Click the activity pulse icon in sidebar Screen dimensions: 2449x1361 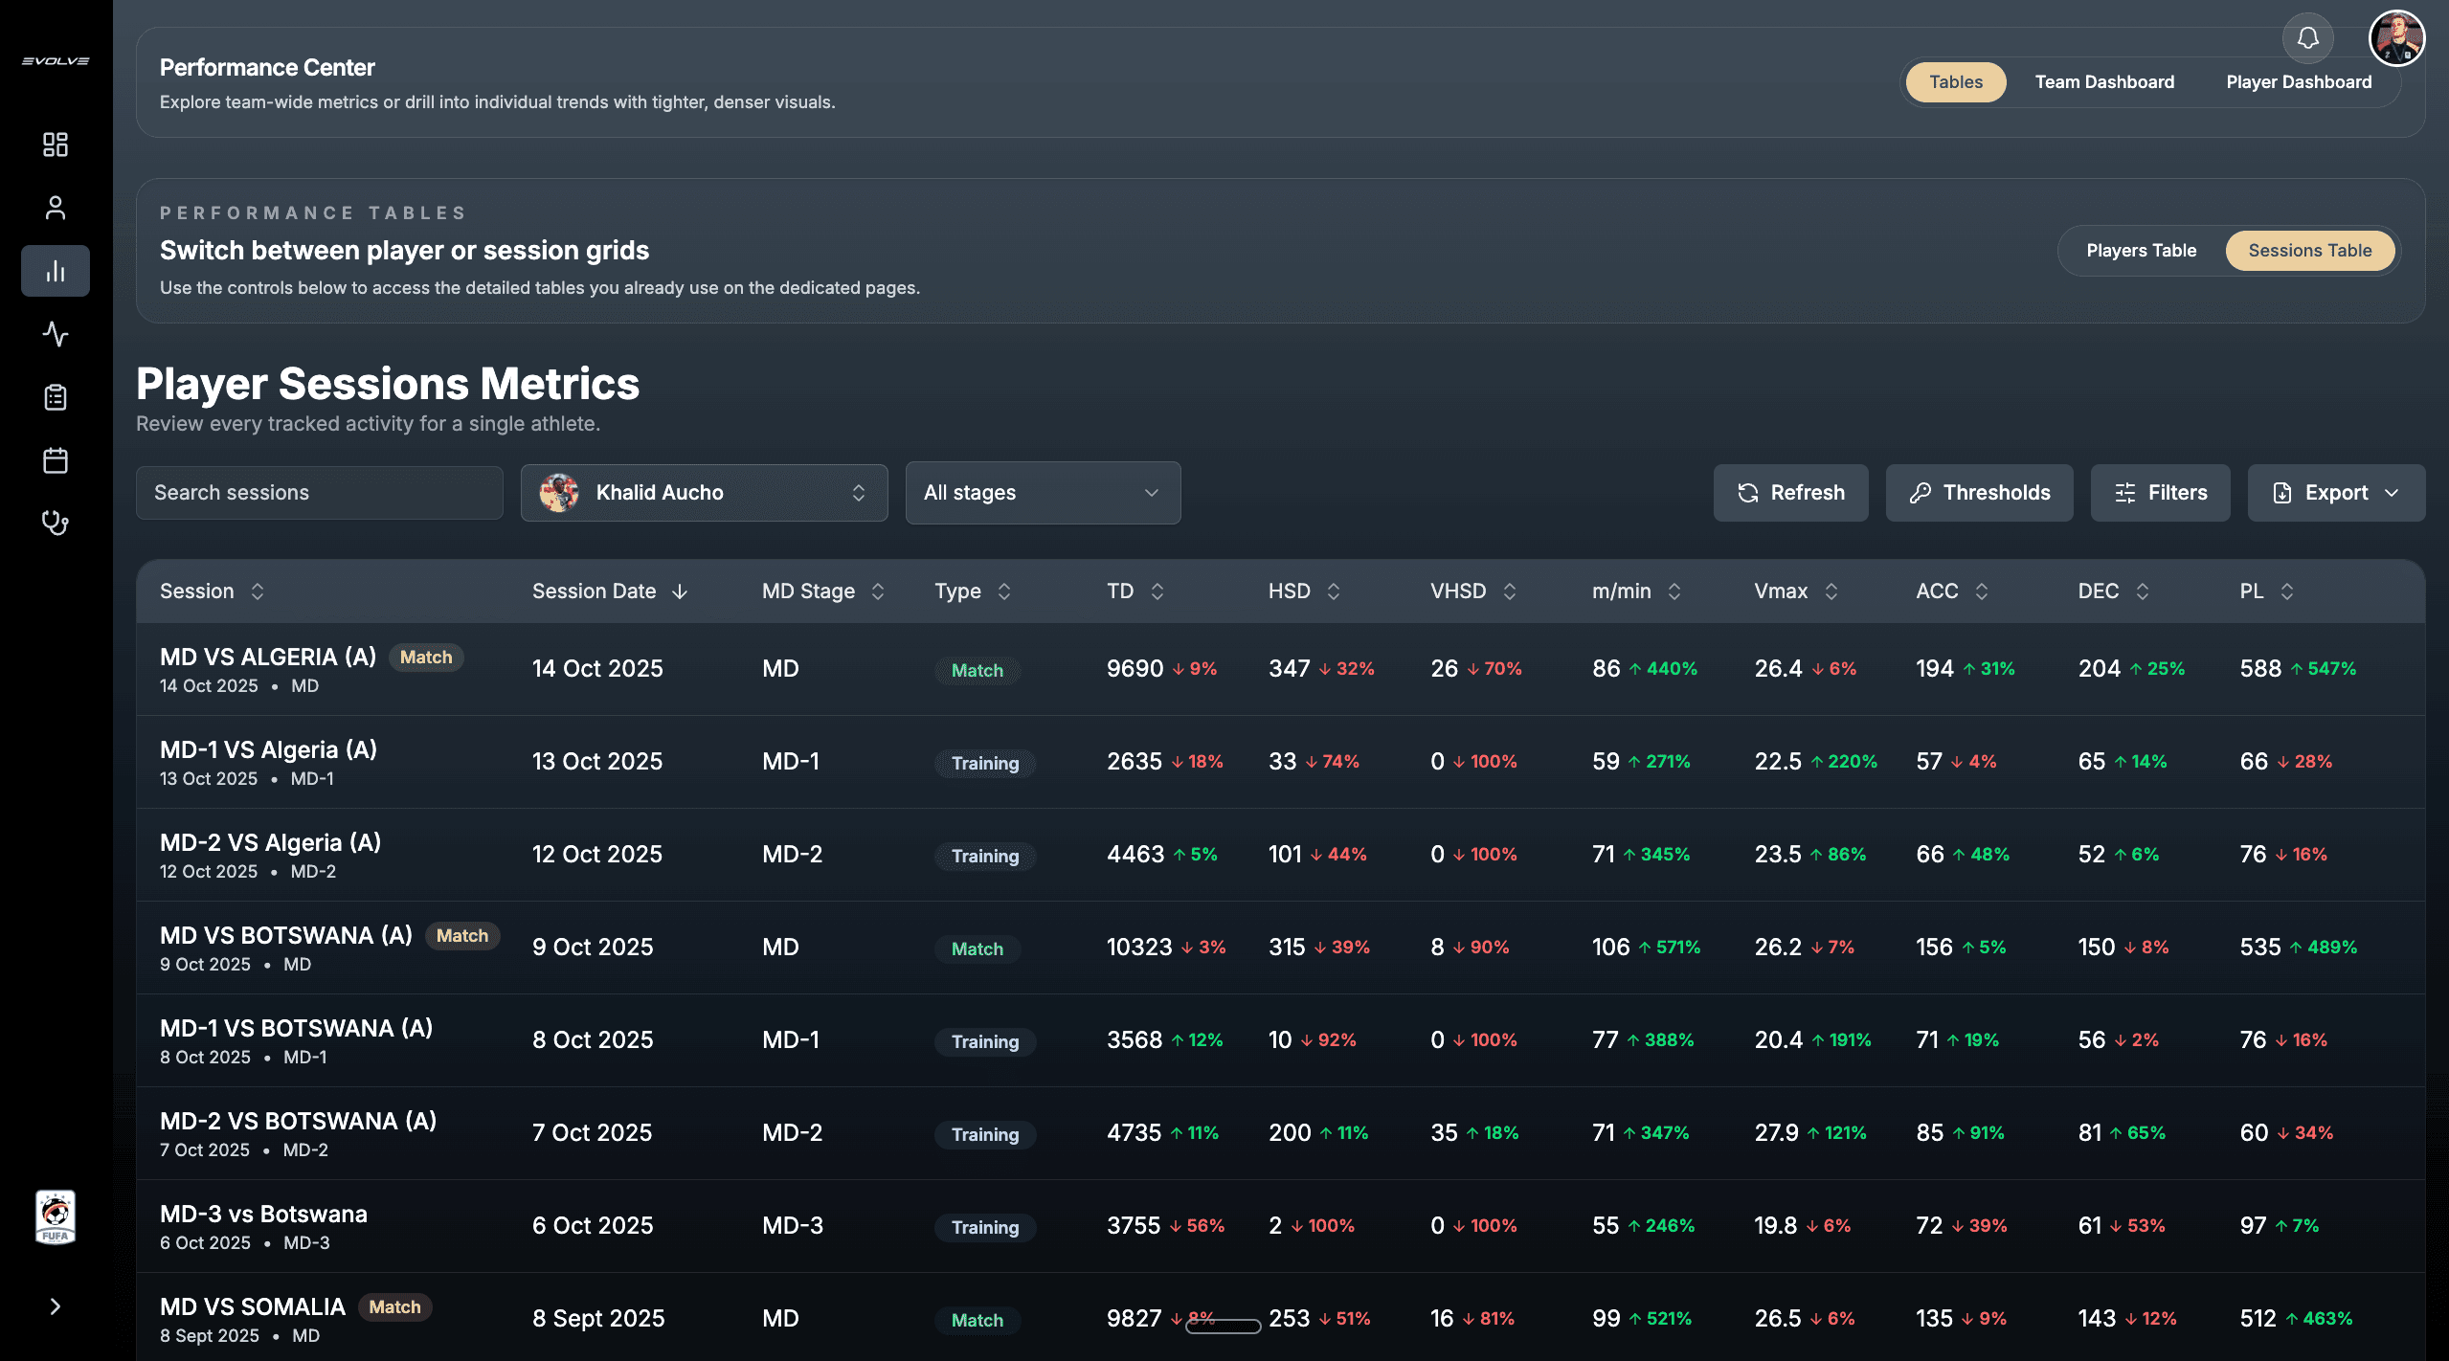tap(56, 334)
